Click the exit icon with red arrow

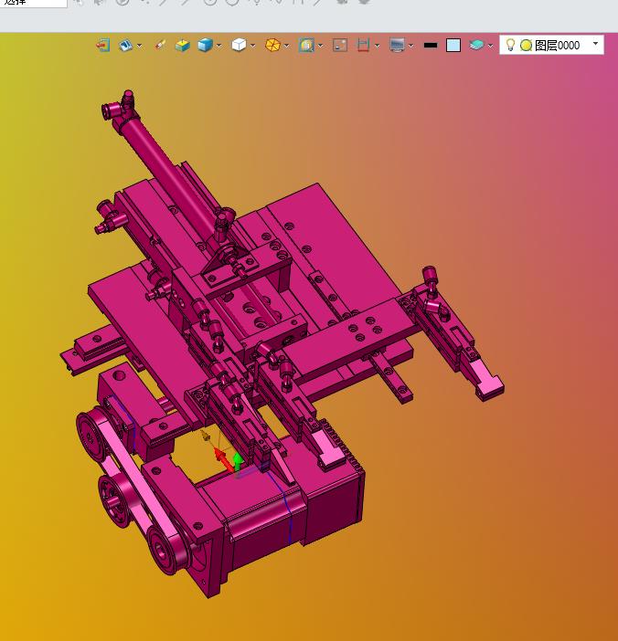point(103,45)
